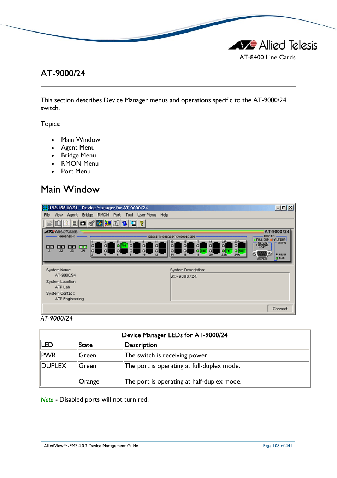
Task: Click inside the System Description text box
Action: click(x=230, y=287)
